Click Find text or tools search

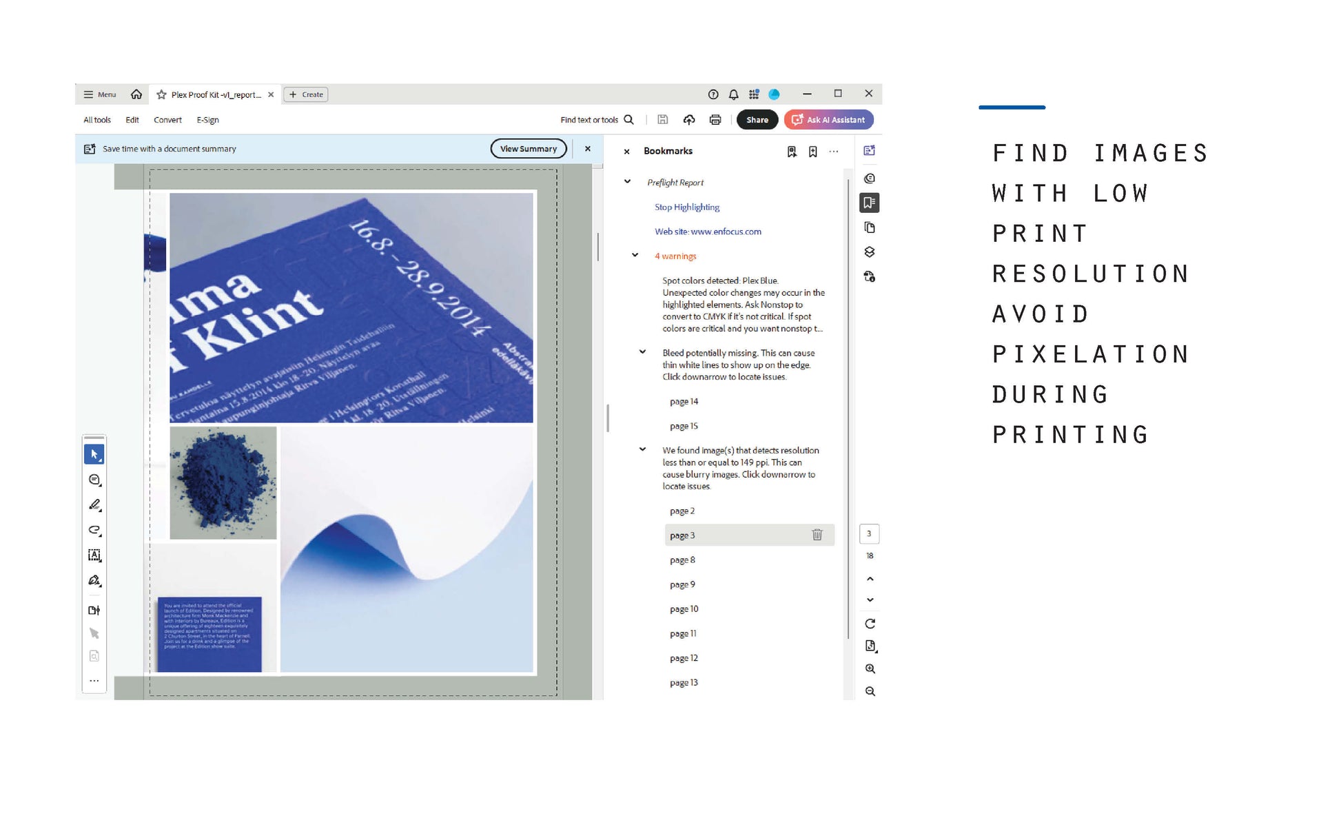coord(597,120)
